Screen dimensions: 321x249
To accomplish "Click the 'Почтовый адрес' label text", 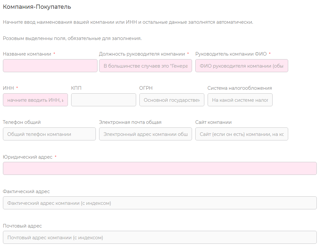I will point(22,226).
